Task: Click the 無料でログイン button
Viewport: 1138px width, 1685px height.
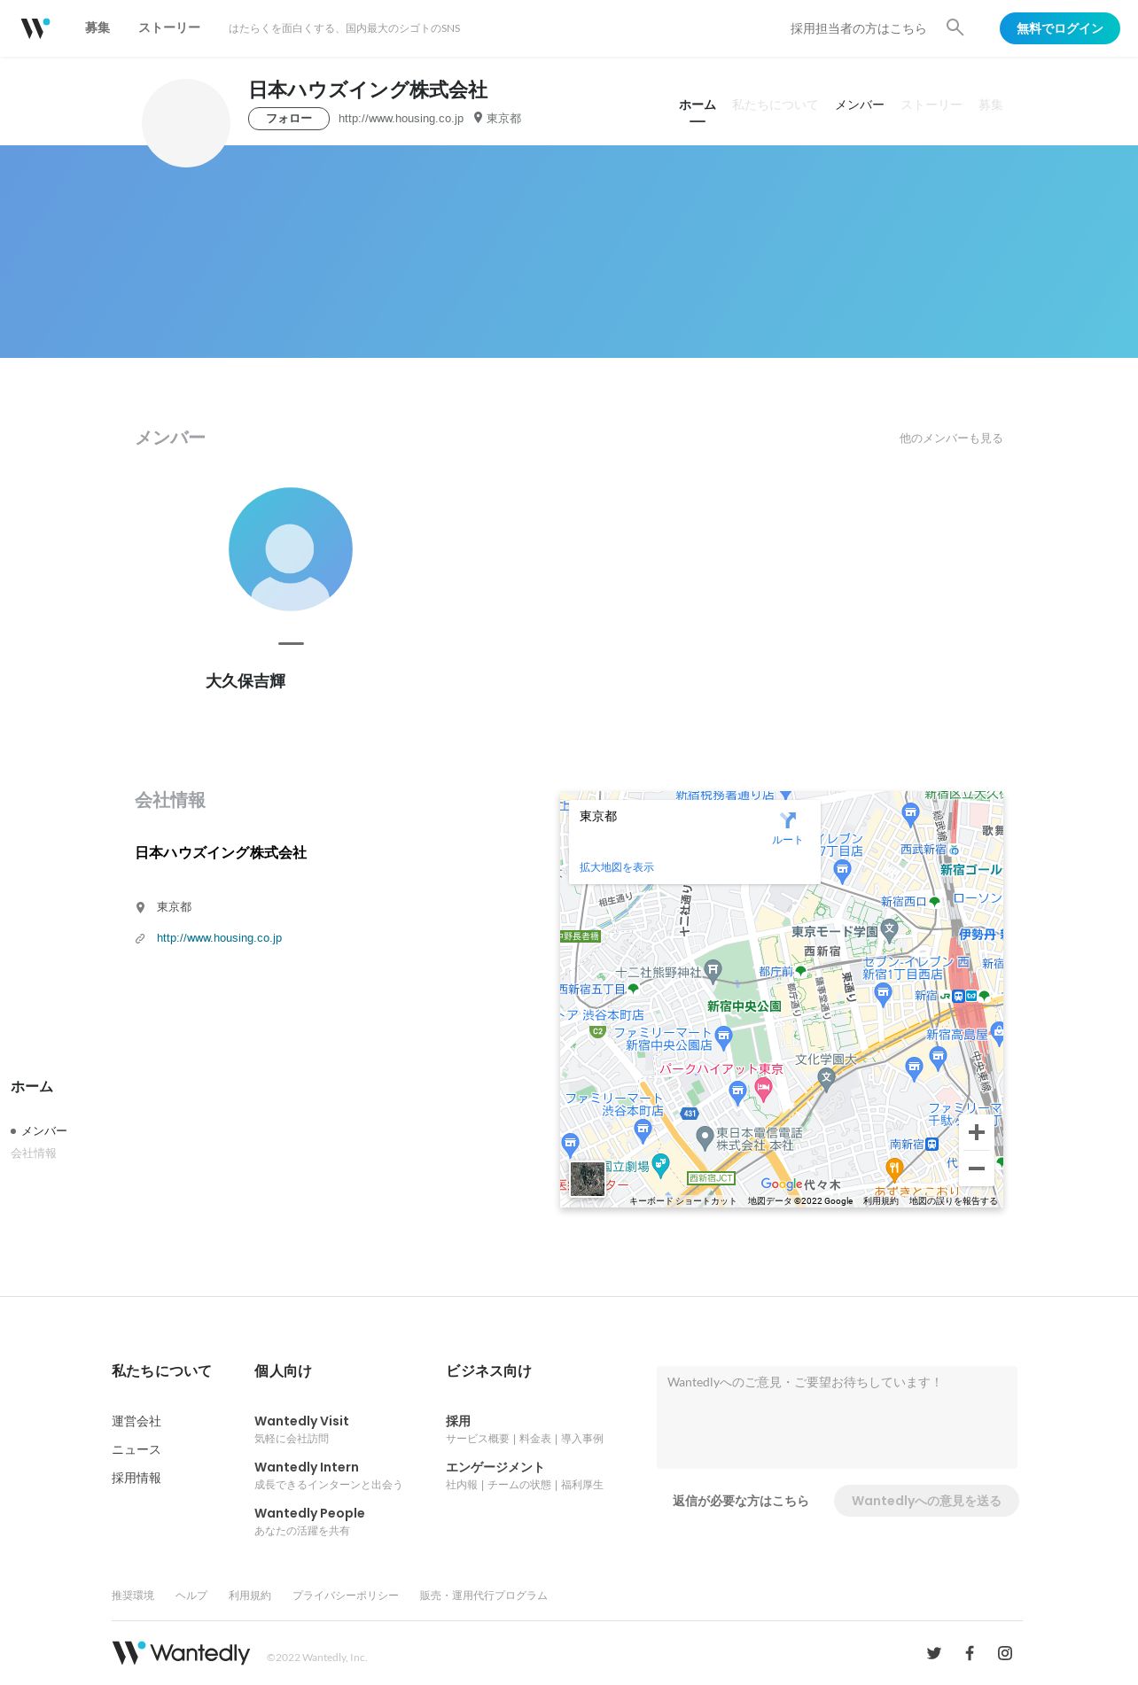Action: [x=1060, y=28]
